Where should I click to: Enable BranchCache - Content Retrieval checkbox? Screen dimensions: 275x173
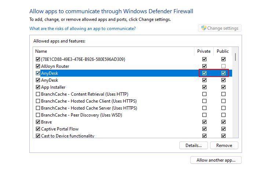[38, 94]
